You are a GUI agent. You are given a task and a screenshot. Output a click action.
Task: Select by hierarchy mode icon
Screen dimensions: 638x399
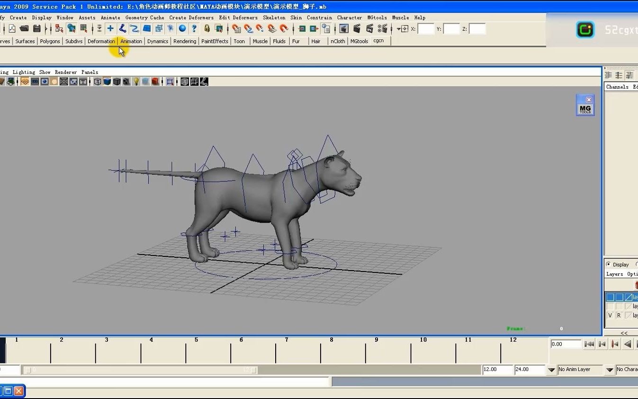coord(59,29)
